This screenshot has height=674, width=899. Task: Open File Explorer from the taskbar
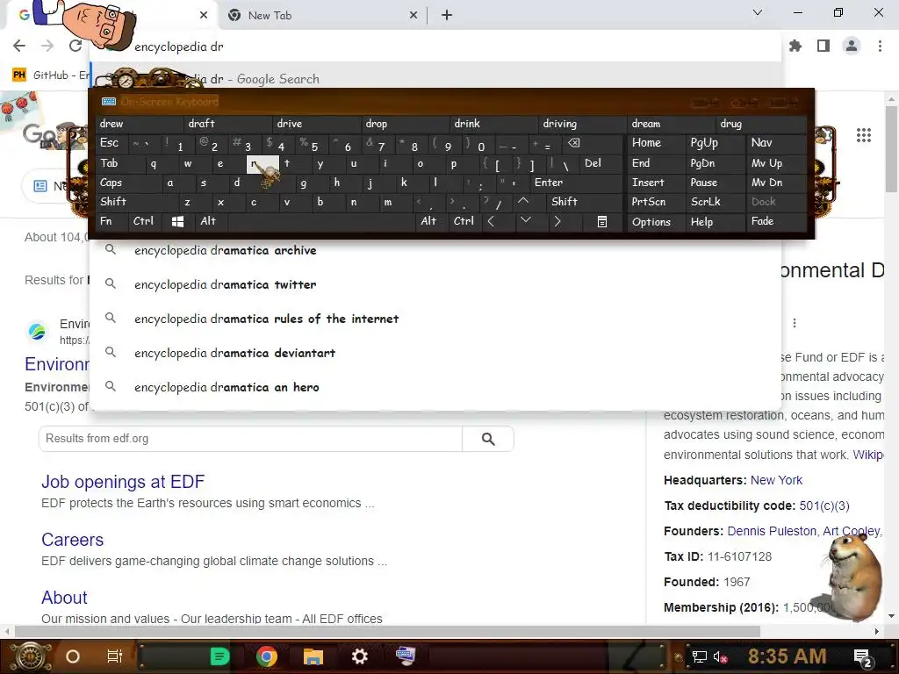(313, 656)
